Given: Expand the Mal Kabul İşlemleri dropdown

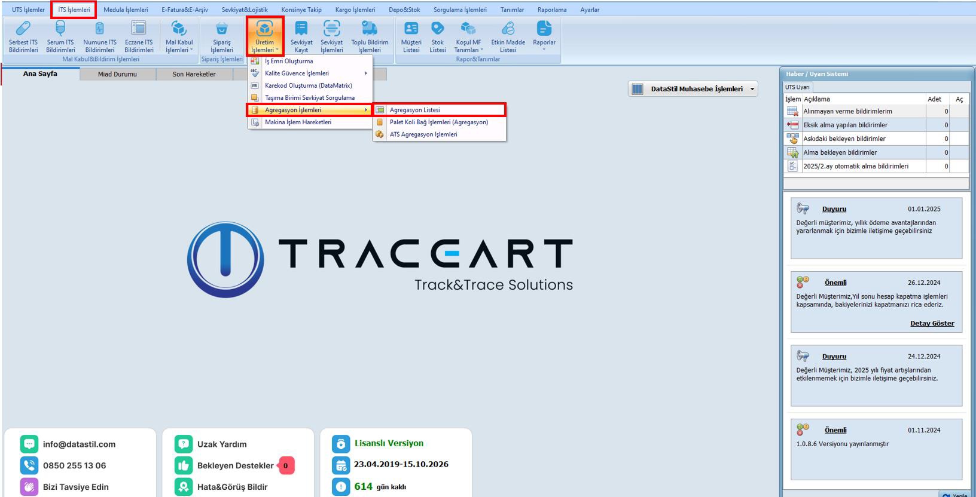Looking at the screenshot, I should tap(179, 36).
